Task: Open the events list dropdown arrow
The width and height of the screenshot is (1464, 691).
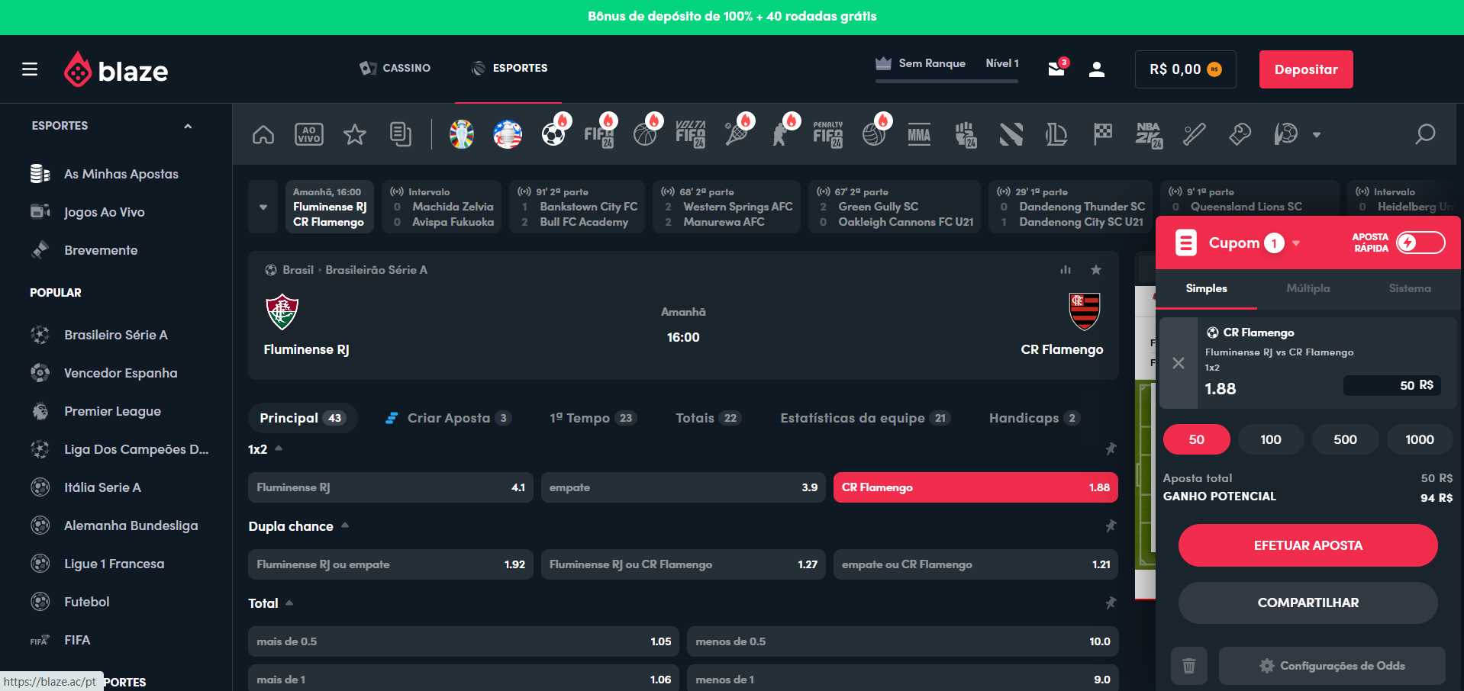Action: [x=263, y=207]
